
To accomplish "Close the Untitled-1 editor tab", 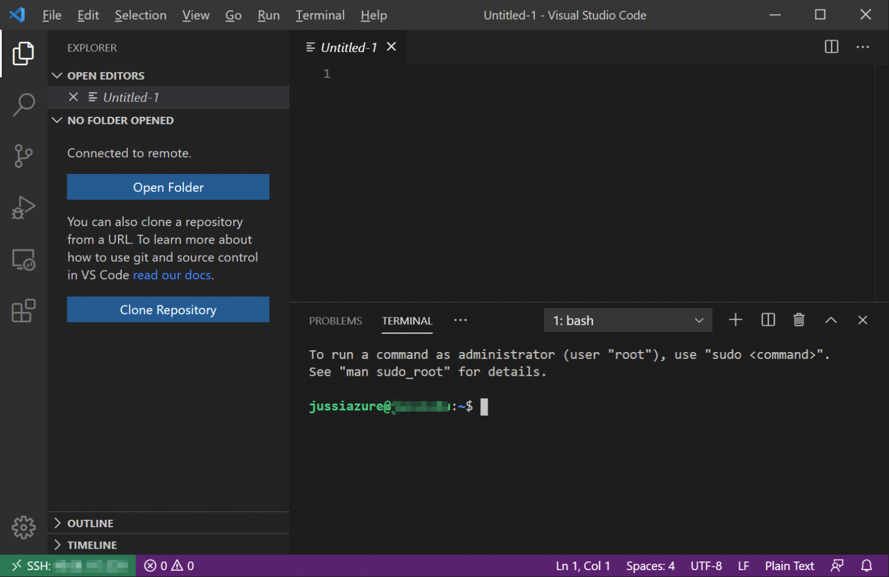I will coord(391,47).
